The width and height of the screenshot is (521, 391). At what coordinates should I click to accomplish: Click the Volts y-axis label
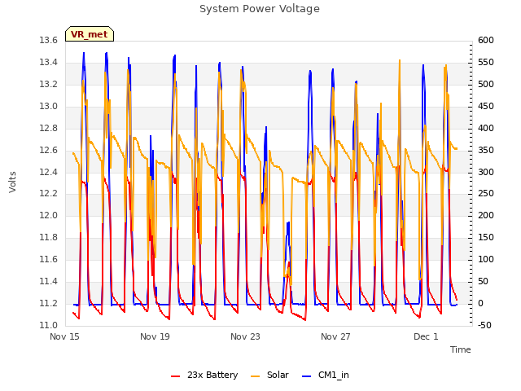12,182
